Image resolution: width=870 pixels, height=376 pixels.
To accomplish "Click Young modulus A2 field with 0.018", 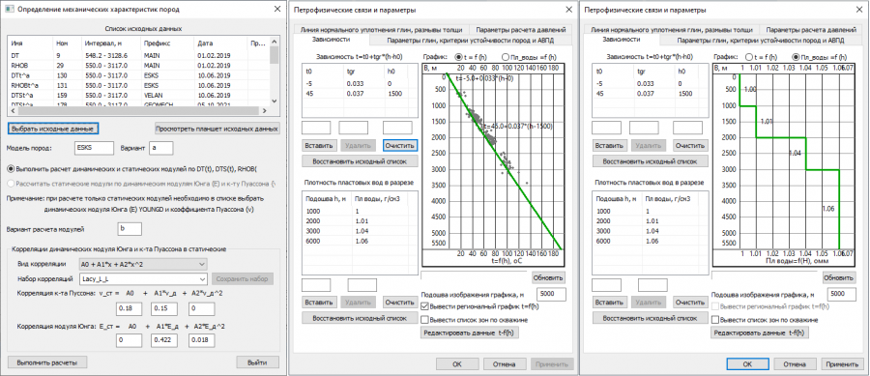I will (201, 341).
